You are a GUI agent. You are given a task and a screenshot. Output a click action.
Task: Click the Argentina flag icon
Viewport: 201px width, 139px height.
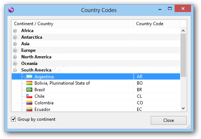click(x=29, y=77)
